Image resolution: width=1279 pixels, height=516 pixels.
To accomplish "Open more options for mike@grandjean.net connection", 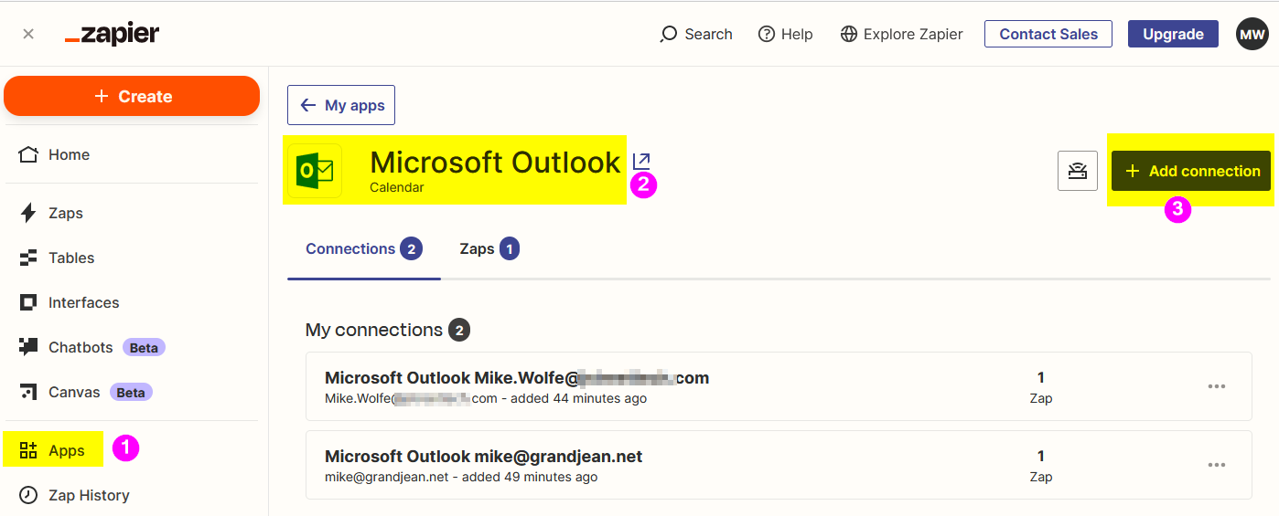I will 1216,465.
